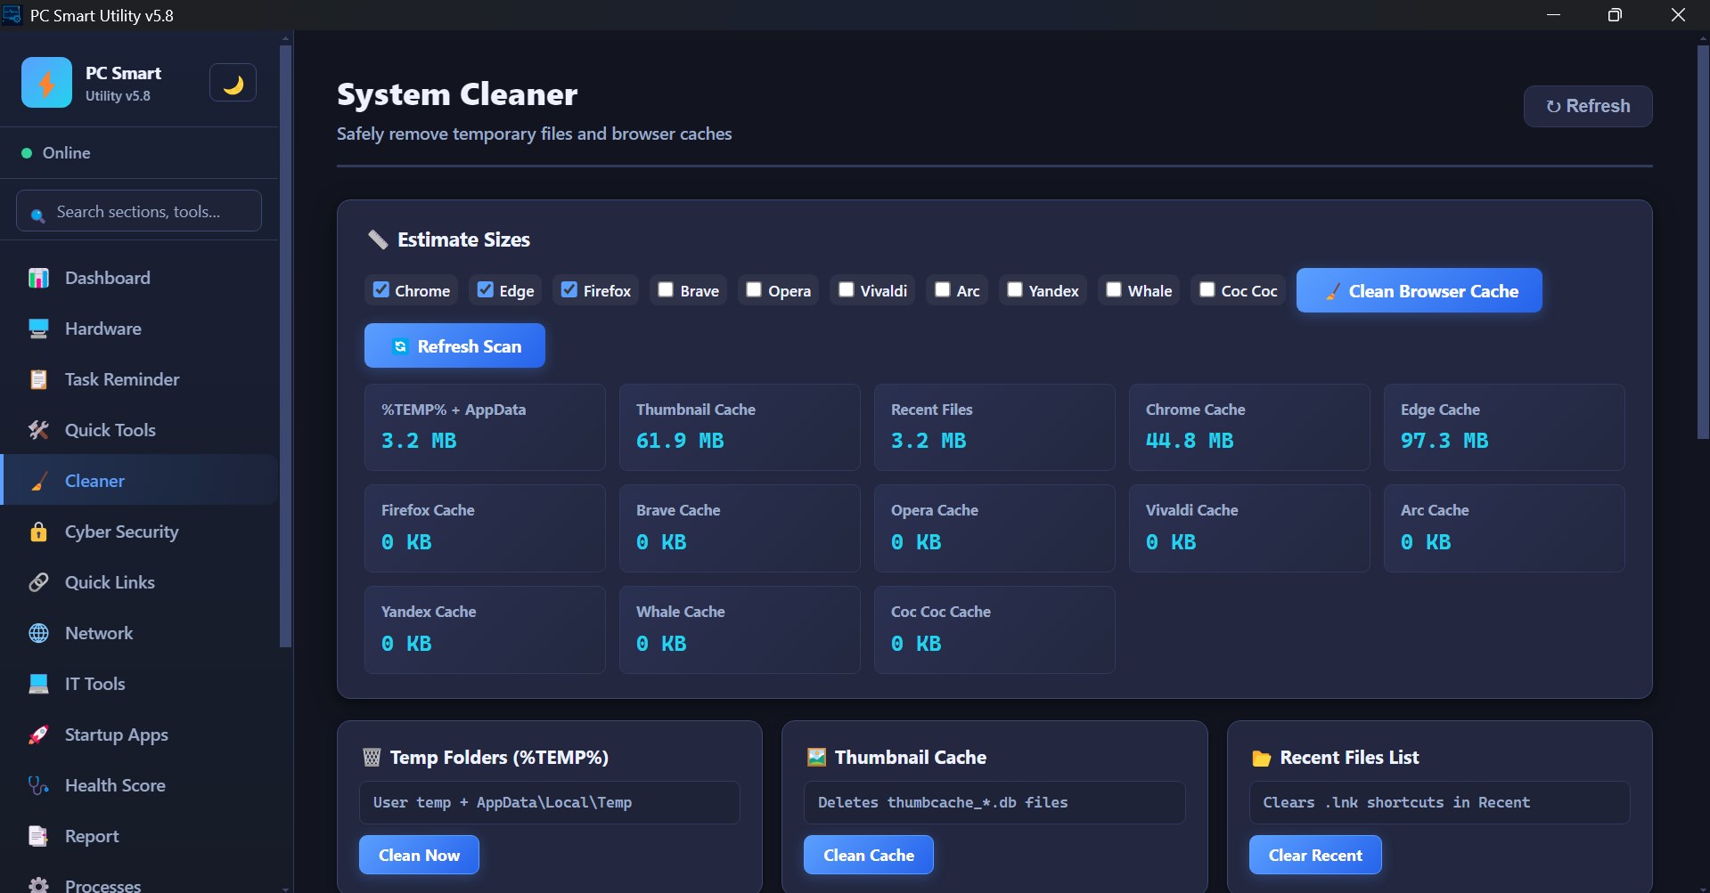Uncheck the Edge checkbox
Screen dimensions: 1710x893
click(x=486, y=289)
